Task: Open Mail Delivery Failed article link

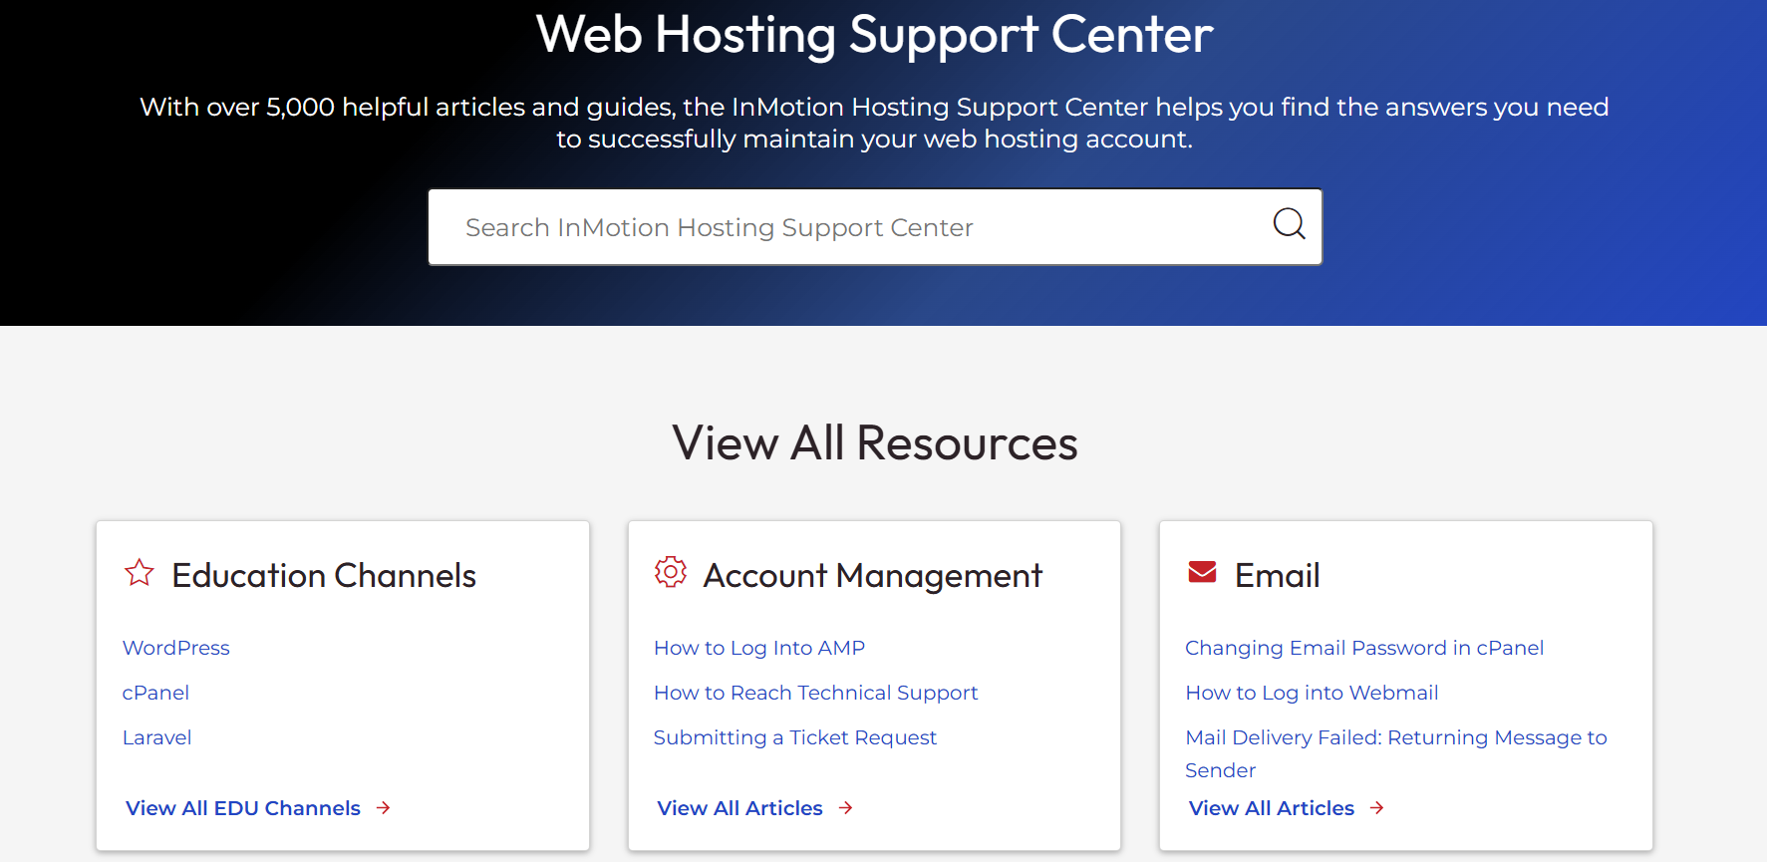Action: pyautogui.click(x=1396, y=753)
